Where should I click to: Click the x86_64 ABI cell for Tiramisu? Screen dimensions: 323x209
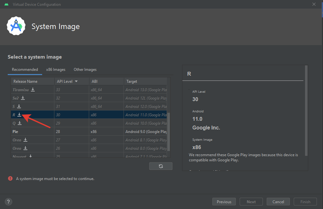(x=106, y=90)
